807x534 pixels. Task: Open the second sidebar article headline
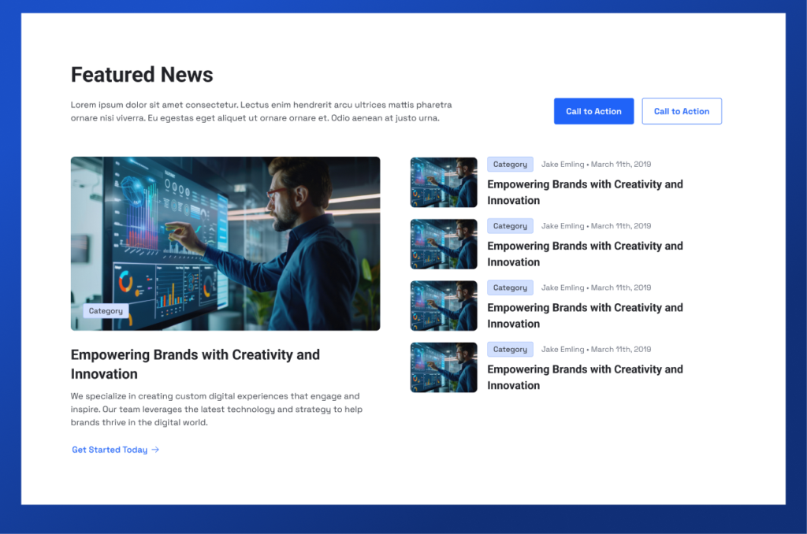pos(585,254)
